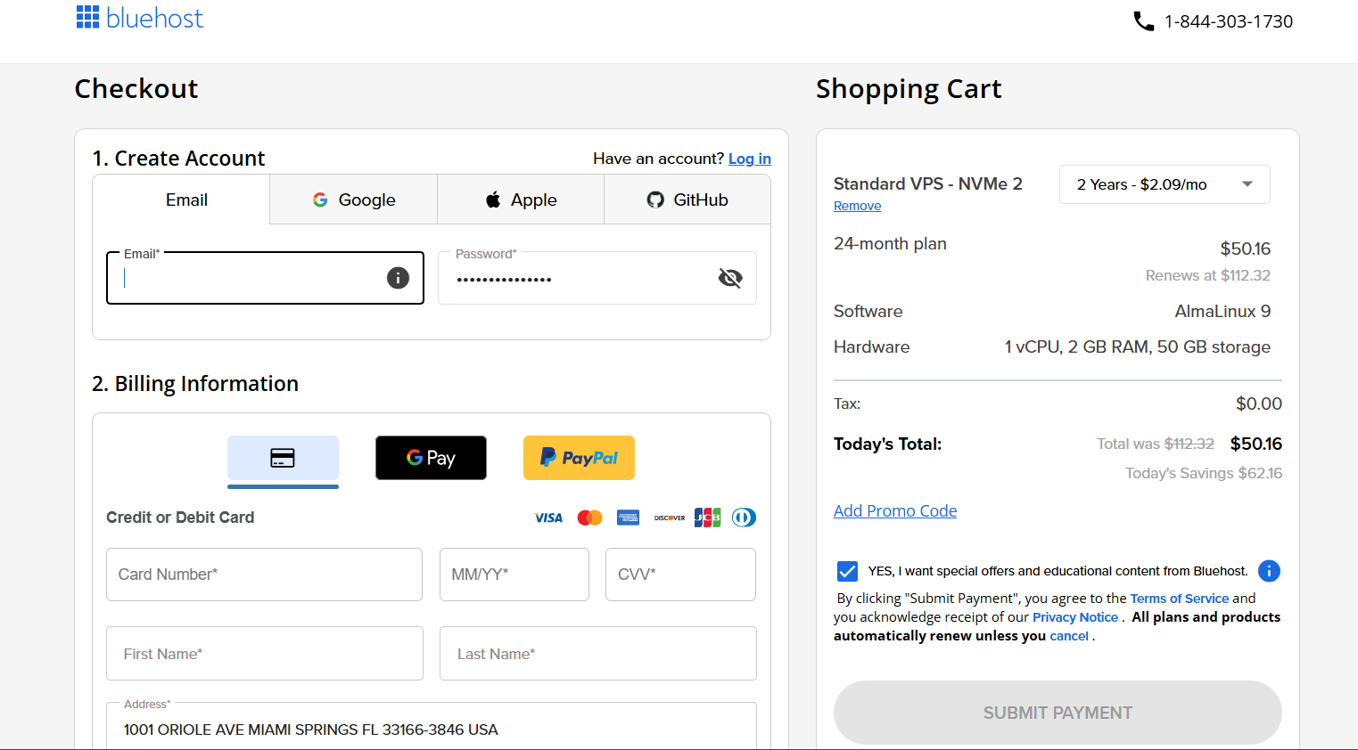Click Add Promo Code link

pos(895,510)
